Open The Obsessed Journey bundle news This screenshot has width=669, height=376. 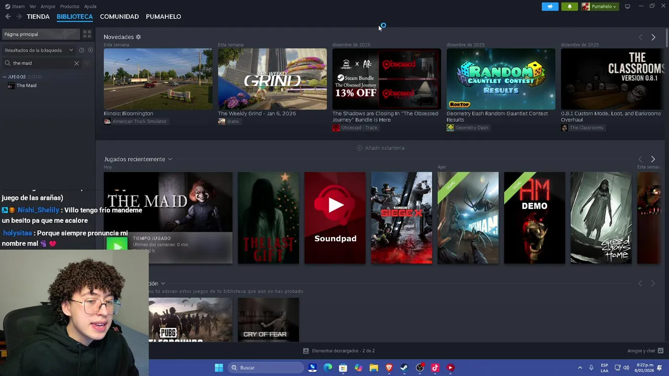tap(387, 79)
